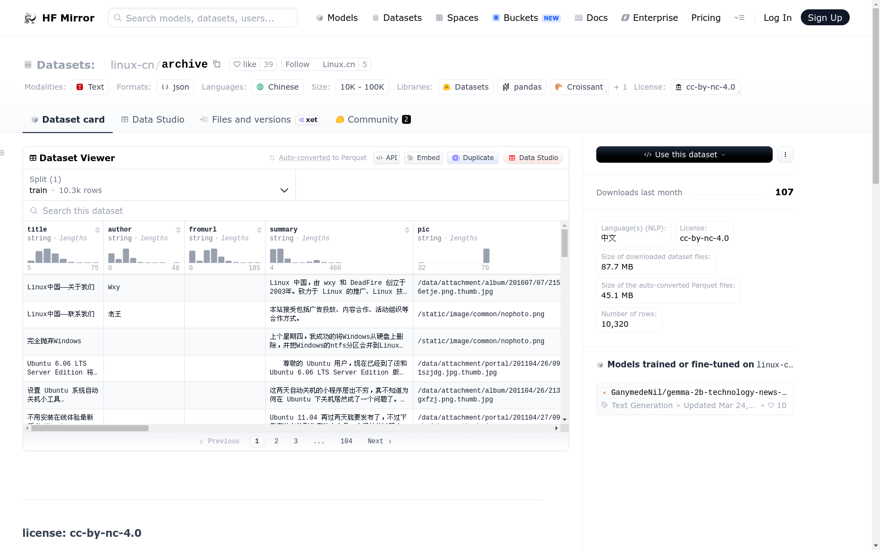Open the linux-cn owner link

(133, 64)
